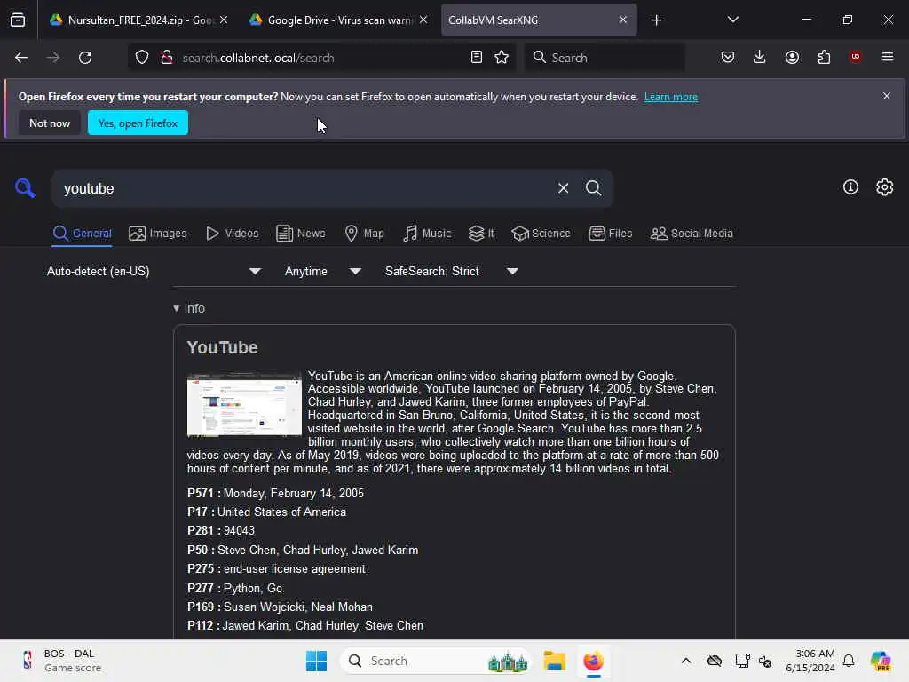Select the Images search category

(158, 234)
